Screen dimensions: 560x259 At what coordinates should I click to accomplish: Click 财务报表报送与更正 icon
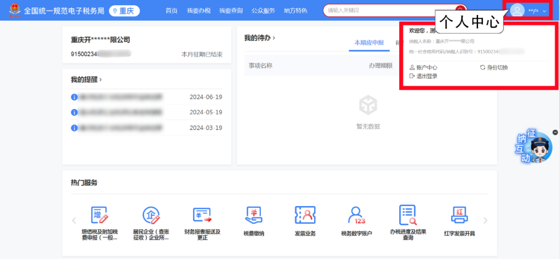pyautogui.click(x=202, y=215)
